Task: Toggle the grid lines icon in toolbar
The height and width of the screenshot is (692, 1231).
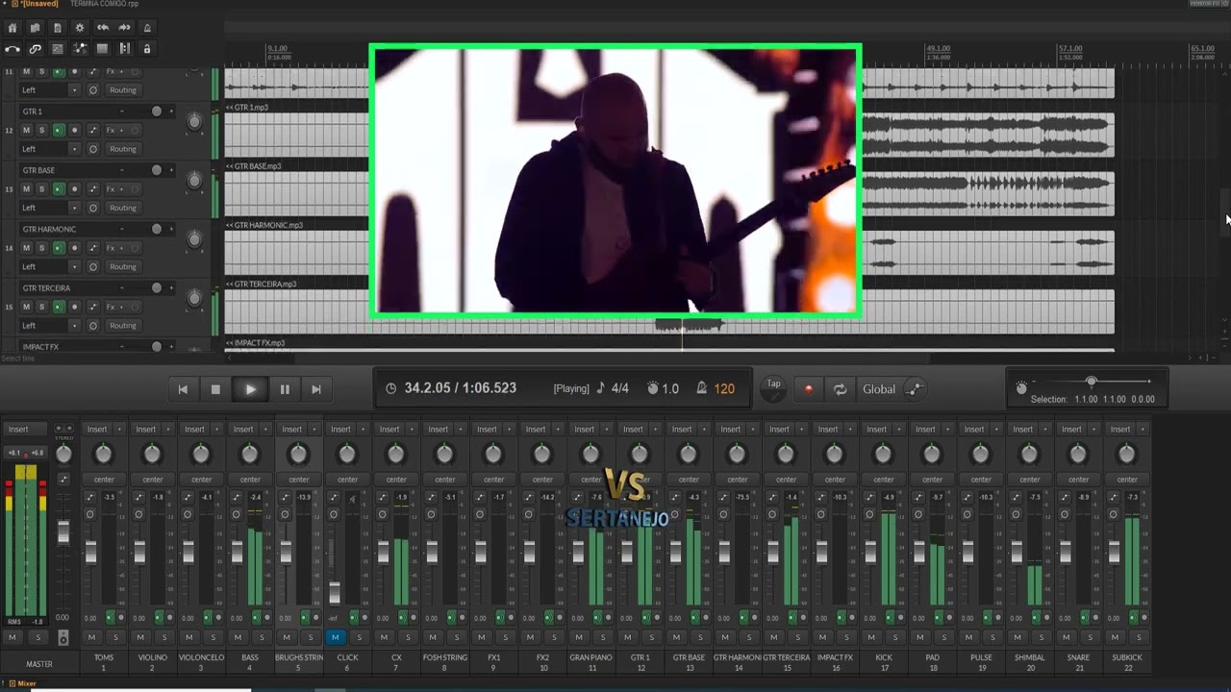Action: click(x=102, y=49)
